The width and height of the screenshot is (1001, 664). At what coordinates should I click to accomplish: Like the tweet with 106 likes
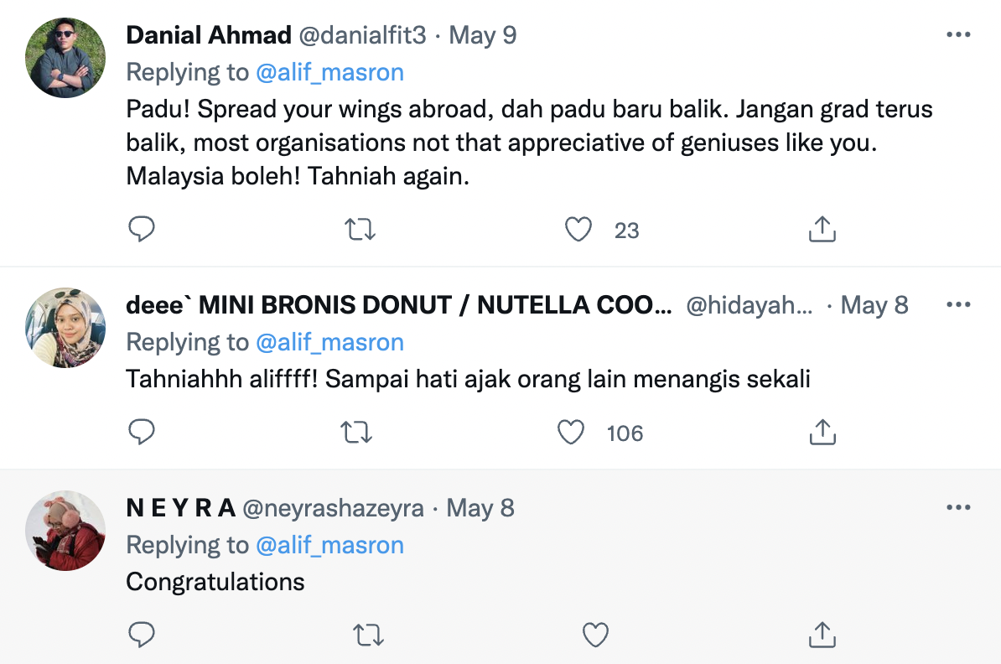coord(571,432)
